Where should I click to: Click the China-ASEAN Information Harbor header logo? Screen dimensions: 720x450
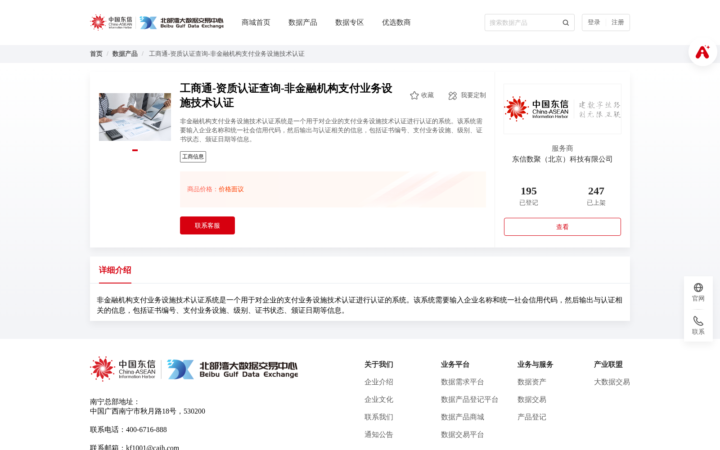111,22
